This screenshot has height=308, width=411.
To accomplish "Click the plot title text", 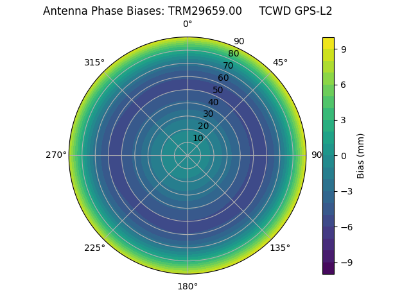I will [x=188, y=11].
